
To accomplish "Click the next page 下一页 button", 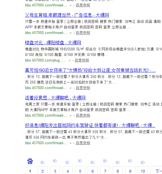I will tap(156, 170).
